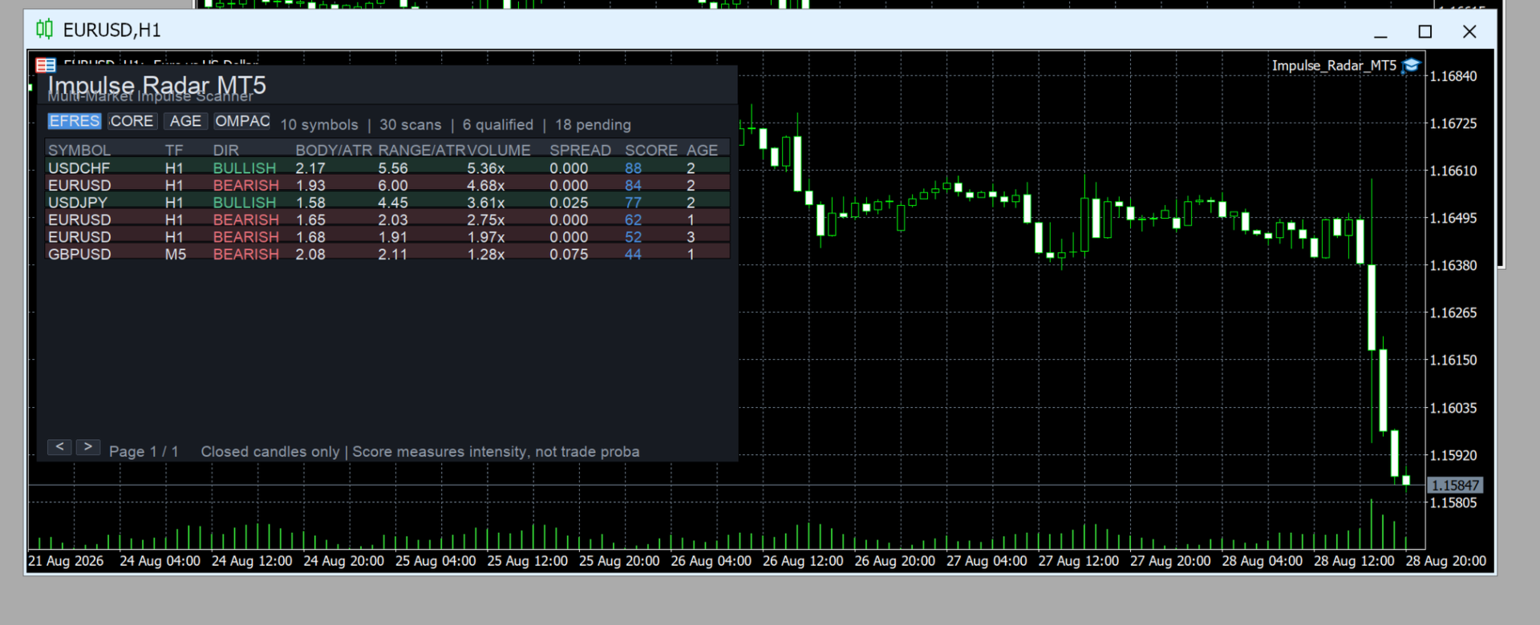Click the score value 88

point(633,168)
